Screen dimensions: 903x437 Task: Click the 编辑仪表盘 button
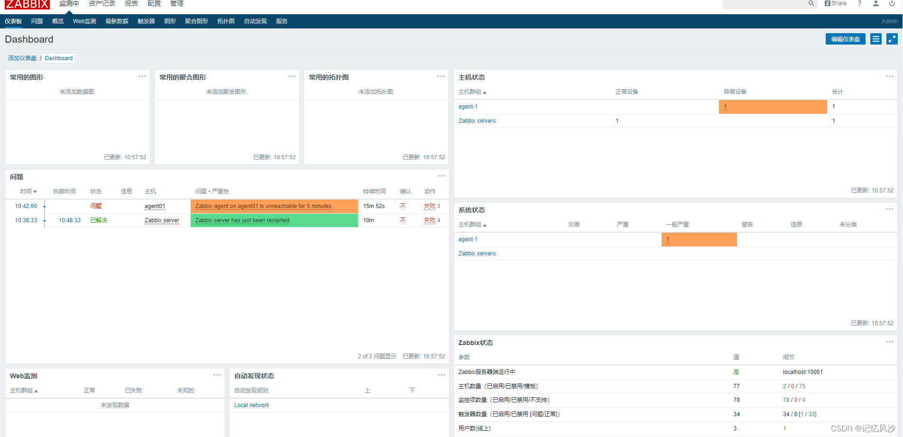(x=846, y=39)
